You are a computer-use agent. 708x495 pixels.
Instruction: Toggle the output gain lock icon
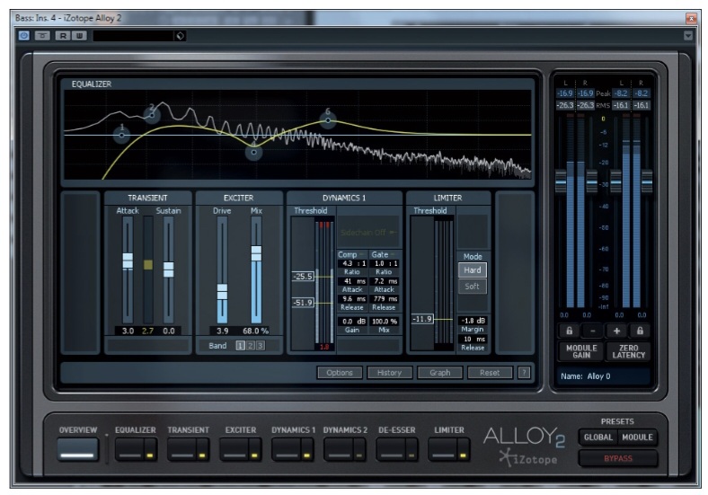(x=640, y=331)
